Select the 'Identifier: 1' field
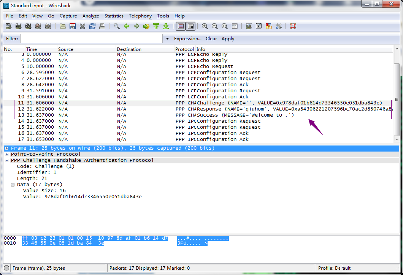This screenshot has height=275, width=403. pos(37,172)
